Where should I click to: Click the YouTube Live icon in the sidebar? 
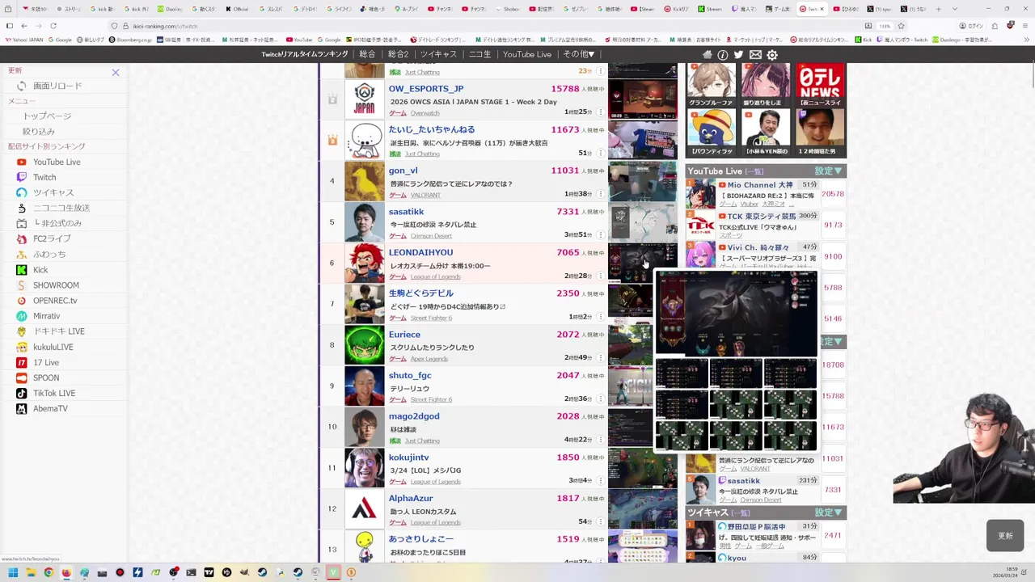click(22, 162)
